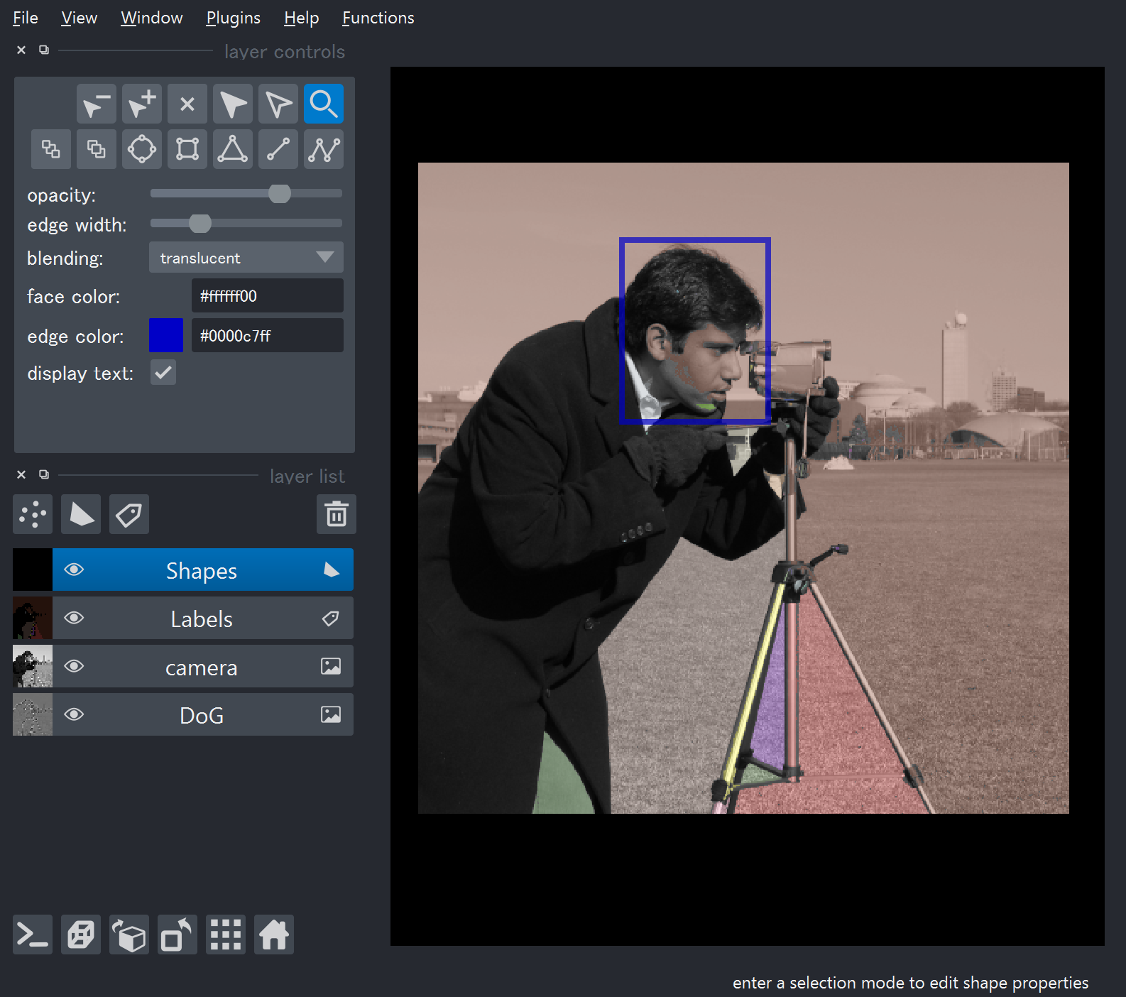Open the File menu
This screenshot has height=997, width=1126.
pyautogui.click(x=26, y=18)
